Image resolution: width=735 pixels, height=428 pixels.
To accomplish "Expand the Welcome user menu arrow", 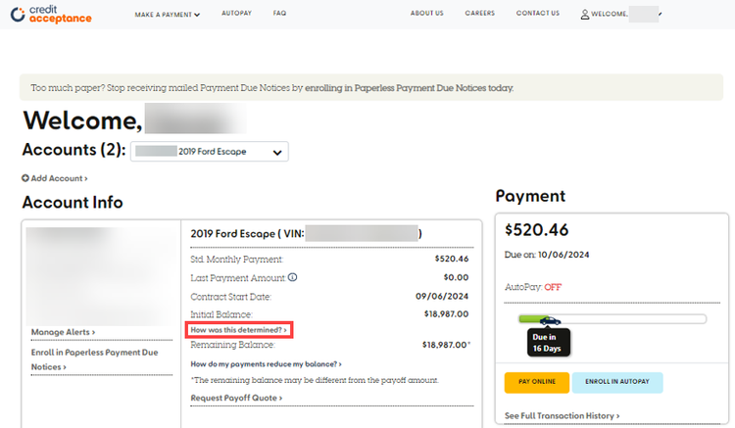I will 661,14.
